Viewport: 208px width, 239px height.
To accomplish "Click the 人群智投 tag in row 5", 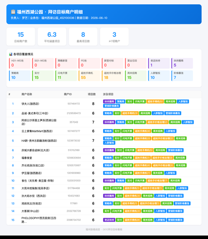I will coord(109,143).
